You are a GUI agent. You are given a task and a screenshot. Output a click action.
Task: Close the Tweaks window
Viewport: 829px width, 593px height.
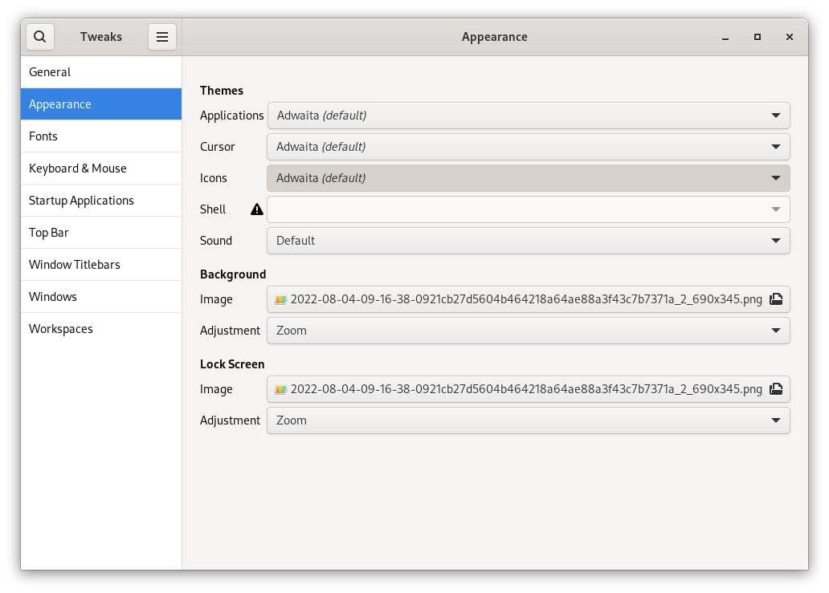[x=790, y=37]
